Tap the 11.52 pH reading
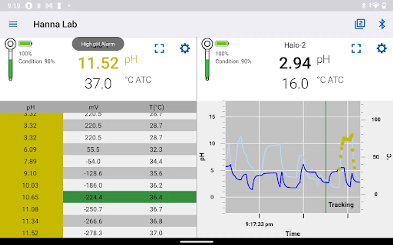The height and width of the screenshot is (245, 393). pyautogui.click(x=98, y=63)
